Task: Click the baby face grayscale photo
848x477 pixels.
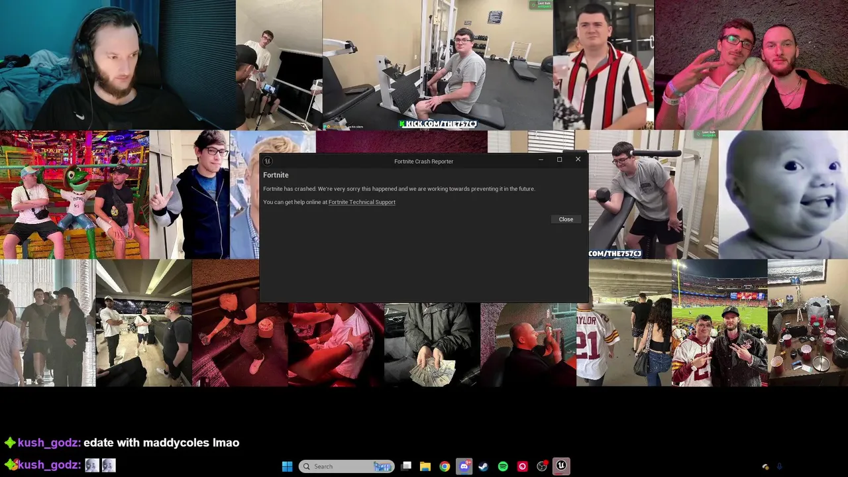Action: coord(783,194)
